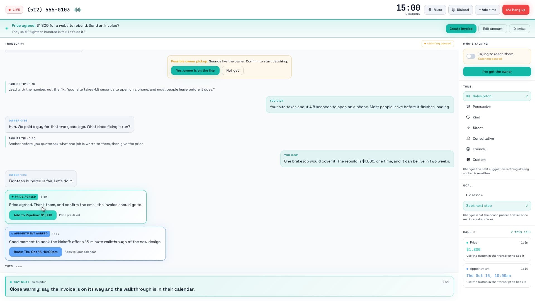
Task: Click the APPOINTMENT AGREED tag in transcript
Action: point(30,234)
